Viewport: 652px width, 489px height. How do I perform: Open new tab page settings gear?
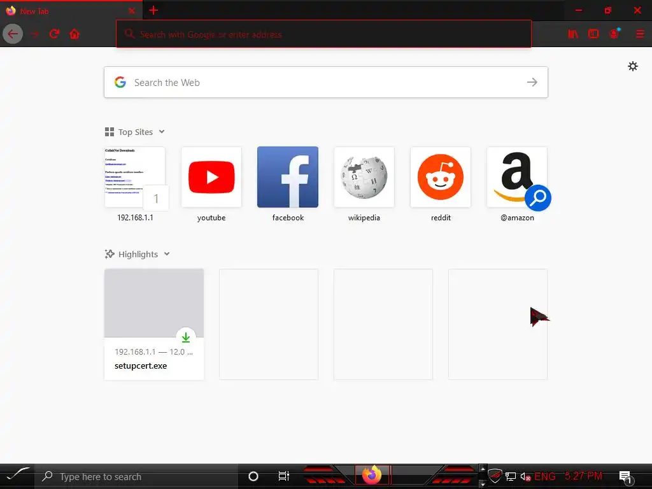(632, 66)
